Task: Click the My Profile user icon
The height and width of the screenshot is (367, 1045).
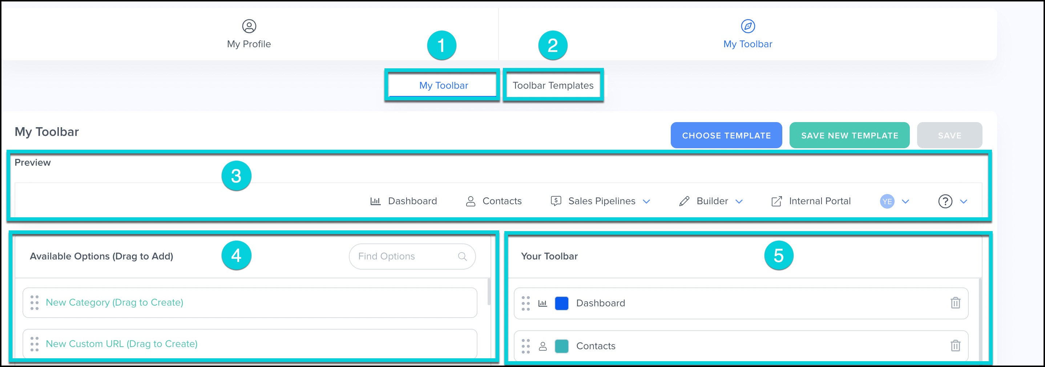Action: 249,27
